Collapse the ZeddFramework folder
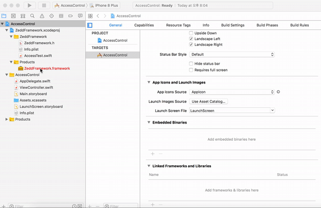This screenshot has width=321, height=208. pos(11,36)
